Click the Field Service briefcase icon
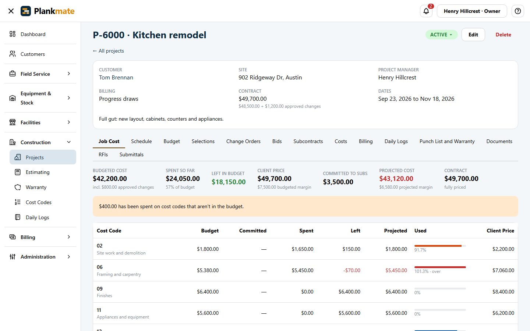The width and height of the screenshot is (530, 331). point(13,74)
